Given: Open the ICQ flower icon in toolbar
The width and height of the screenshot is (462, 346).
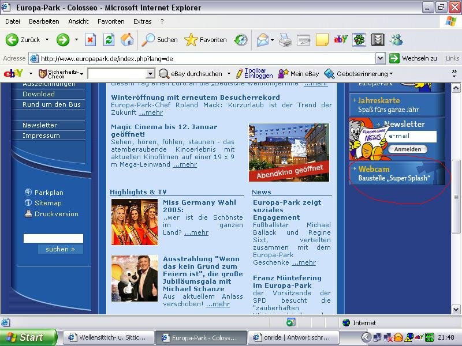Looking at the screenshot, I should click(359, 40).
